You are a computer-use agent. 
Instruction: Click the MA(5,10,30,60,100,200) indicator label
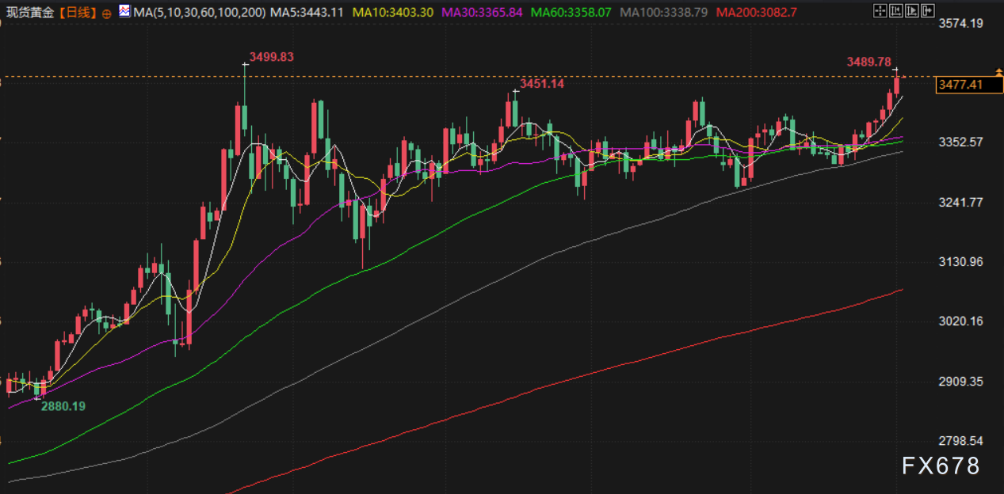pos(200,13)
